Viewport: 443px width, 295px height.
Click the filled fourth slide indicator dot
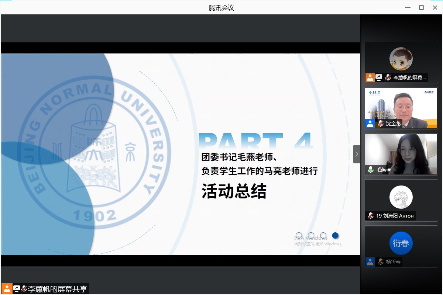(335, 235)
